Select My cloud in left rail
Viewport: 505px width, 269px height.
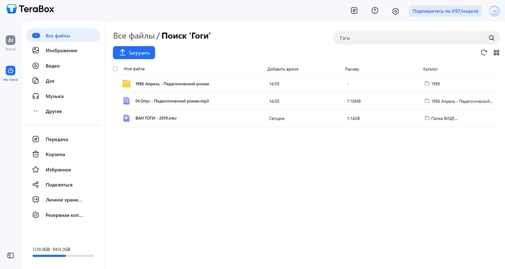(11, 73)
